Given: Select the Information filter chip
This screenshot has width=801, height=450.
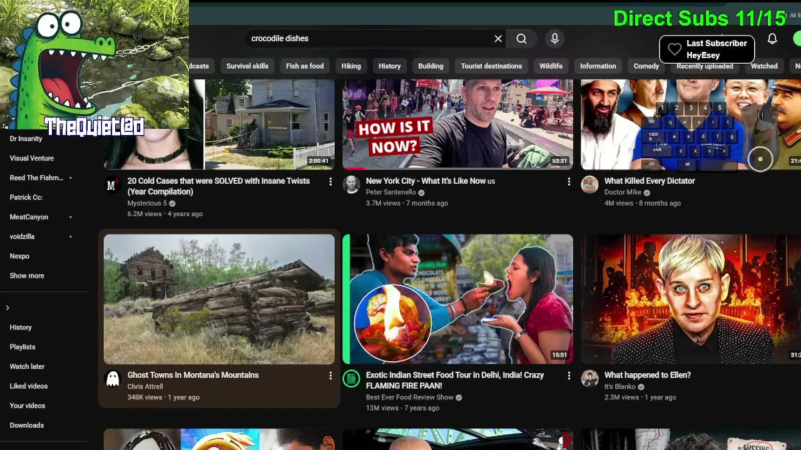Looking at the screenshot, I should 598,66.
